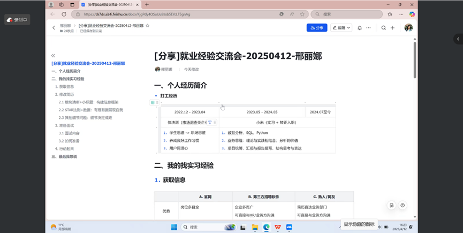Open the 编辑 mode dropdown
Screen dimensions: 463x233
coord(341,28)
